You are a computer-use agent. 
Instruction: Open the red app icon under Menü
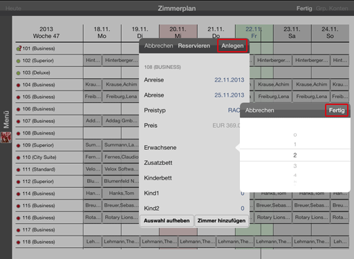(x=6, y=137)
